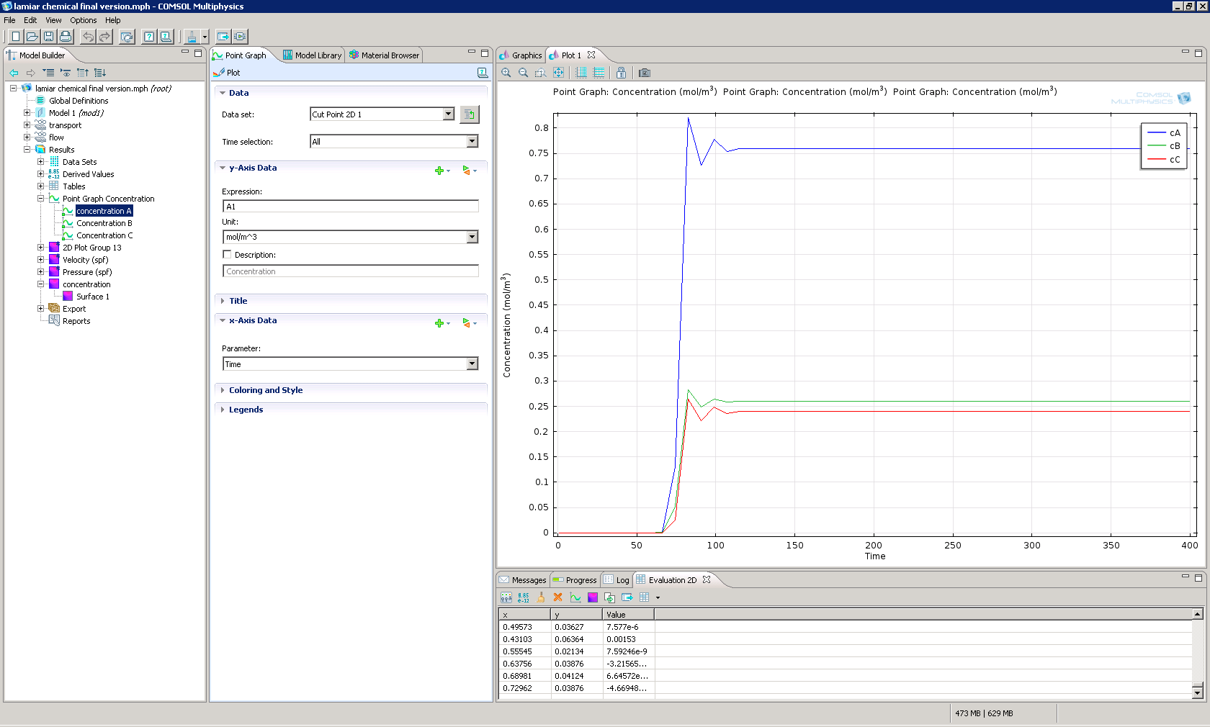
Task: Click the Zoom In icon in plot toolbar
Action: tap(506, 73)
